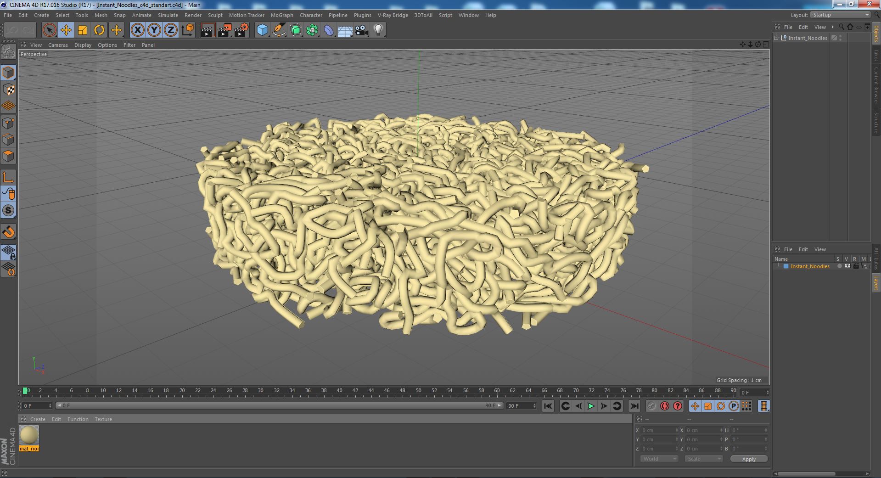This screenshot has width=881, height=478.
Task: Click the green Subdivision Surface generator icon
Action: tap(296, 30)
